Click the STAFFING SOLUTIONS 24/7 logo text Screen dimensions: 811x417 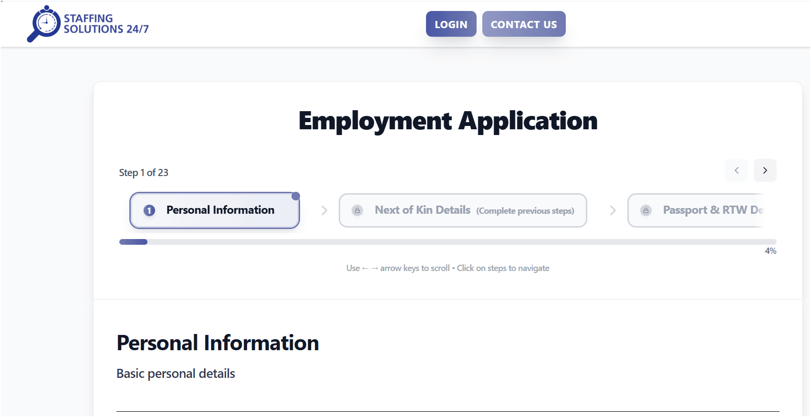106,24
